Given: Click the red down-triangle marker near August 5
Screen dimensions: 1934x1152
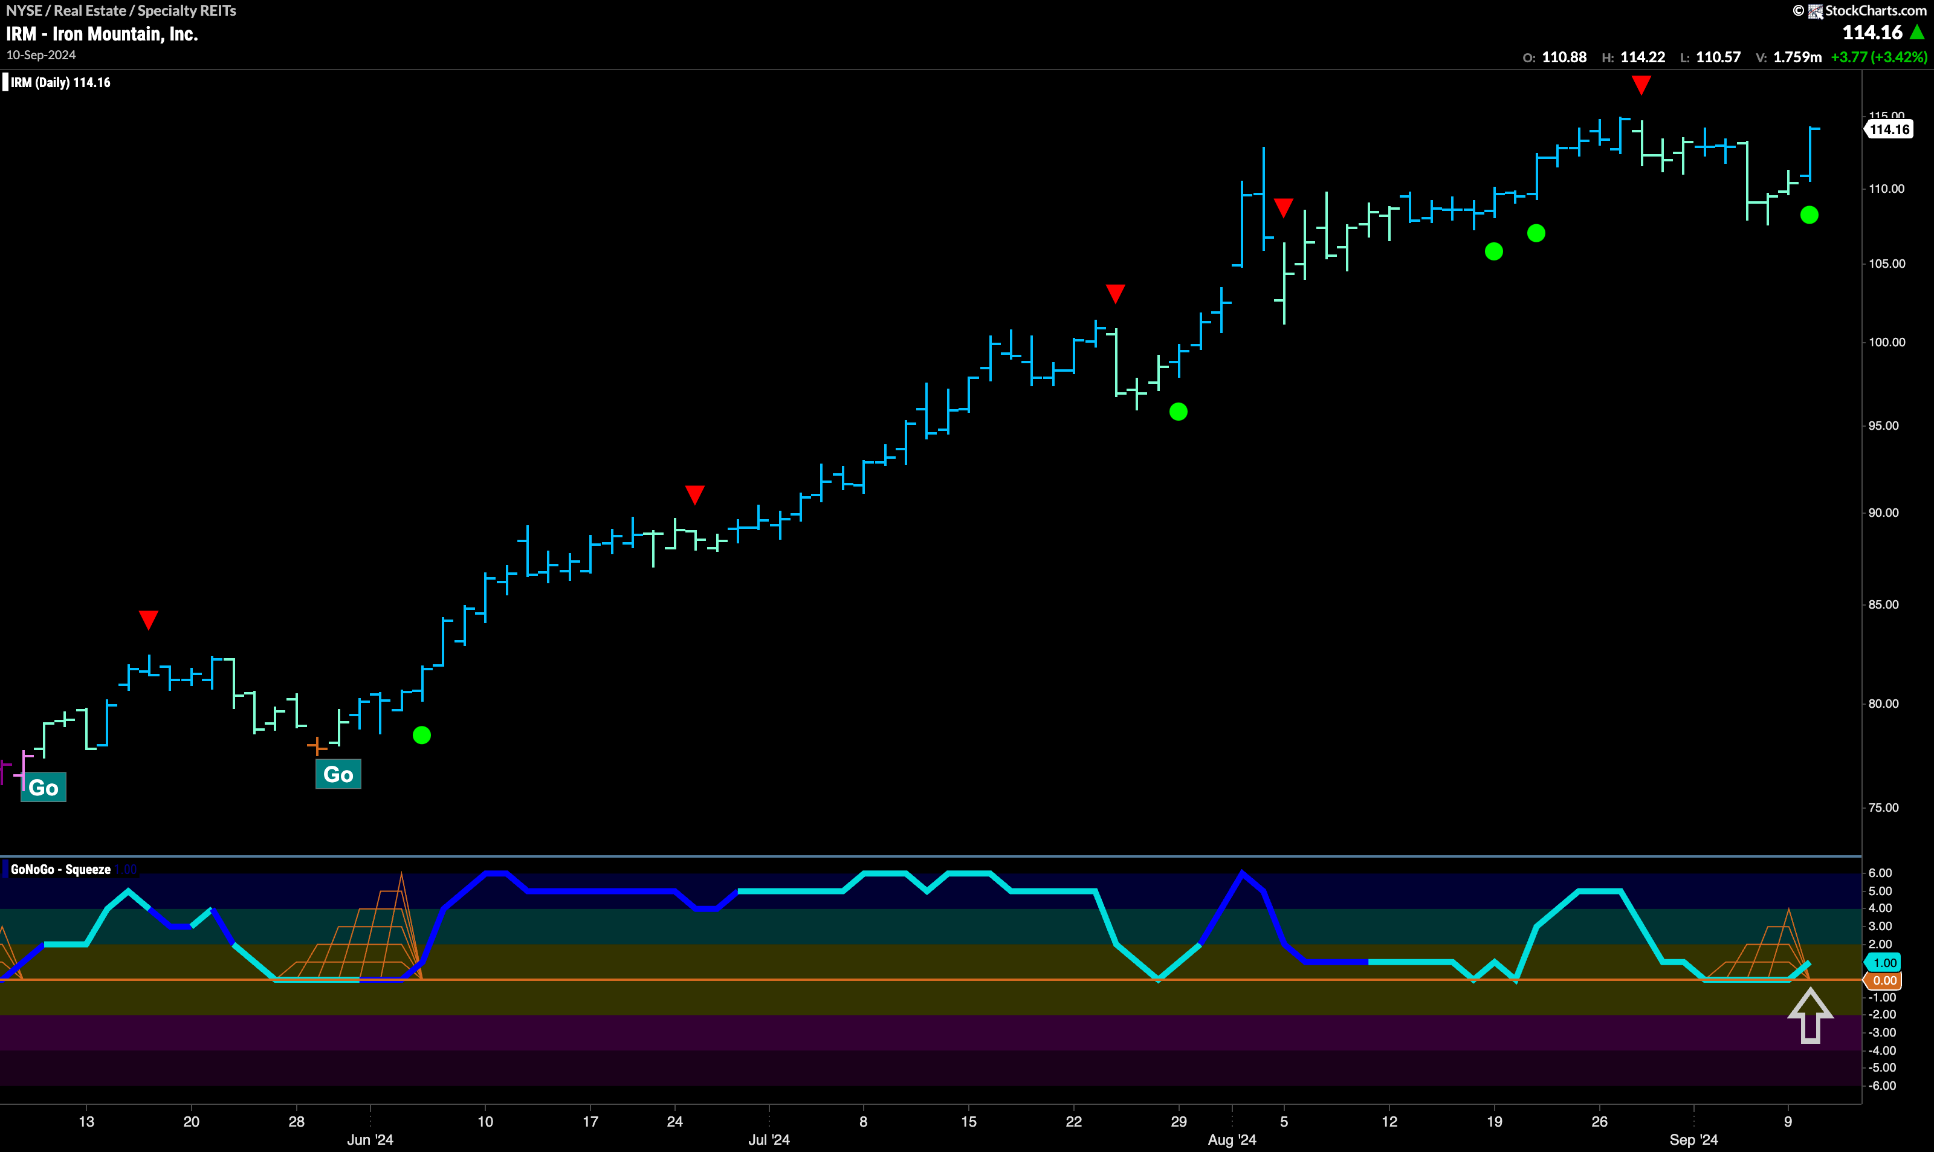Looking at the screenshot, I should (1284, 207).
